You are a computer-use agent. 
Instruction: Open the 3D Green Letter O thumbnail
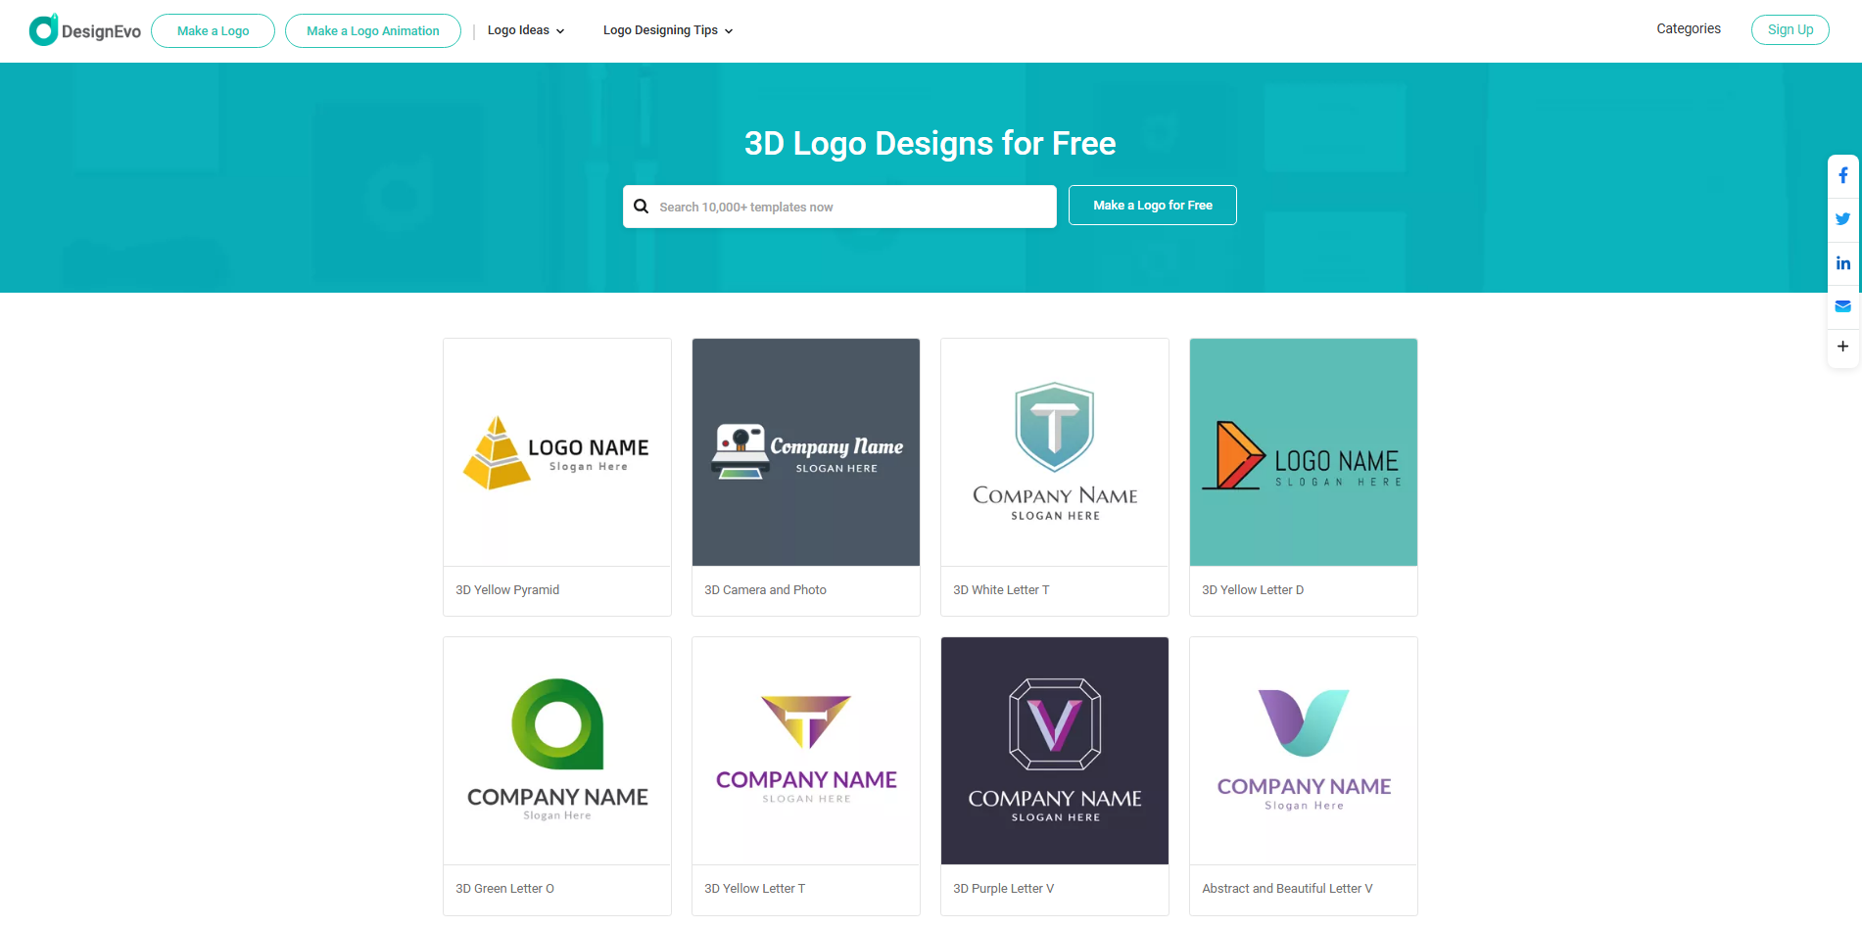(x=557, y=751)
